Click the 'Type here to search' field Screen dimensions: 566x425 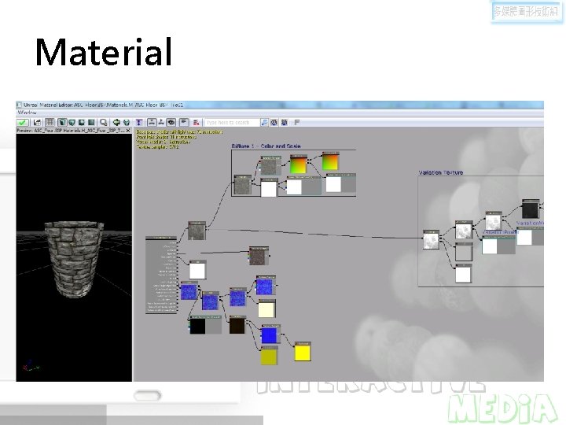232,123
